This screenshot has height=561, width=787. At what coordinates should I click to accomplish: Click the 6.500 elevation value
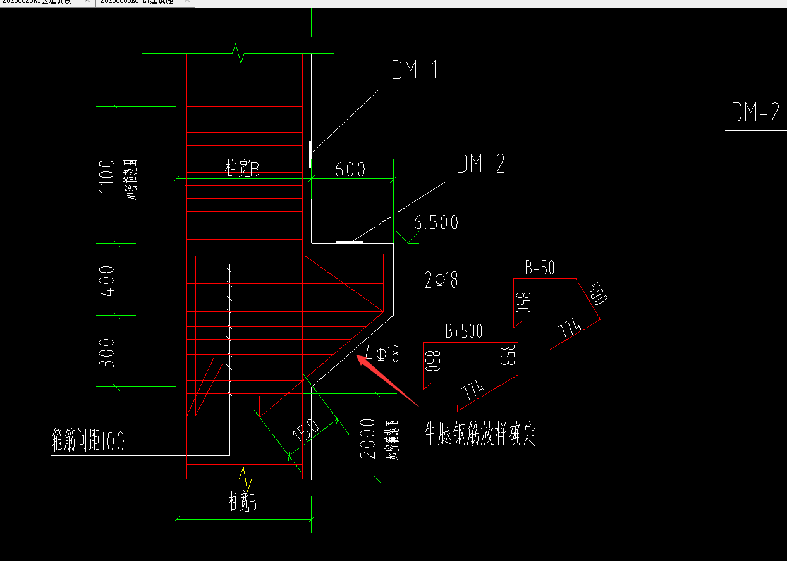tap(436, 223)
